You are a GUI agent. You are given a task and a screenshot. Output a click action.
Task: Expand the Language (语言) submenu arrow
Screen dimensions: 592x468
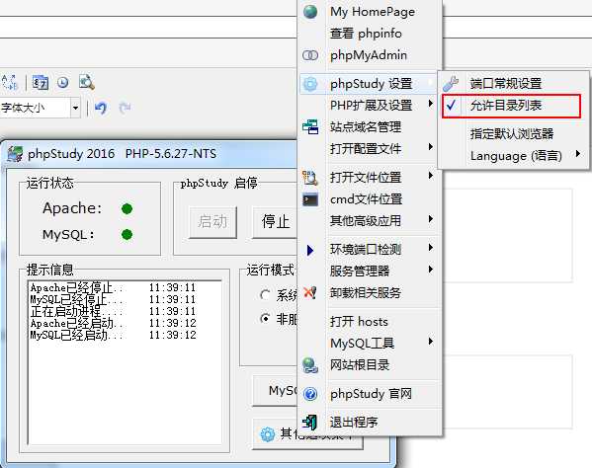[x=577, y=154]
